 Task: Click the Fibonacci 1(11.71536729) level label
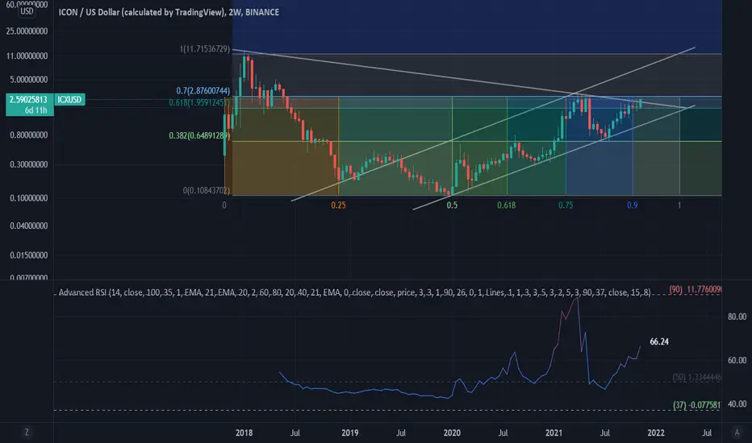205,49
